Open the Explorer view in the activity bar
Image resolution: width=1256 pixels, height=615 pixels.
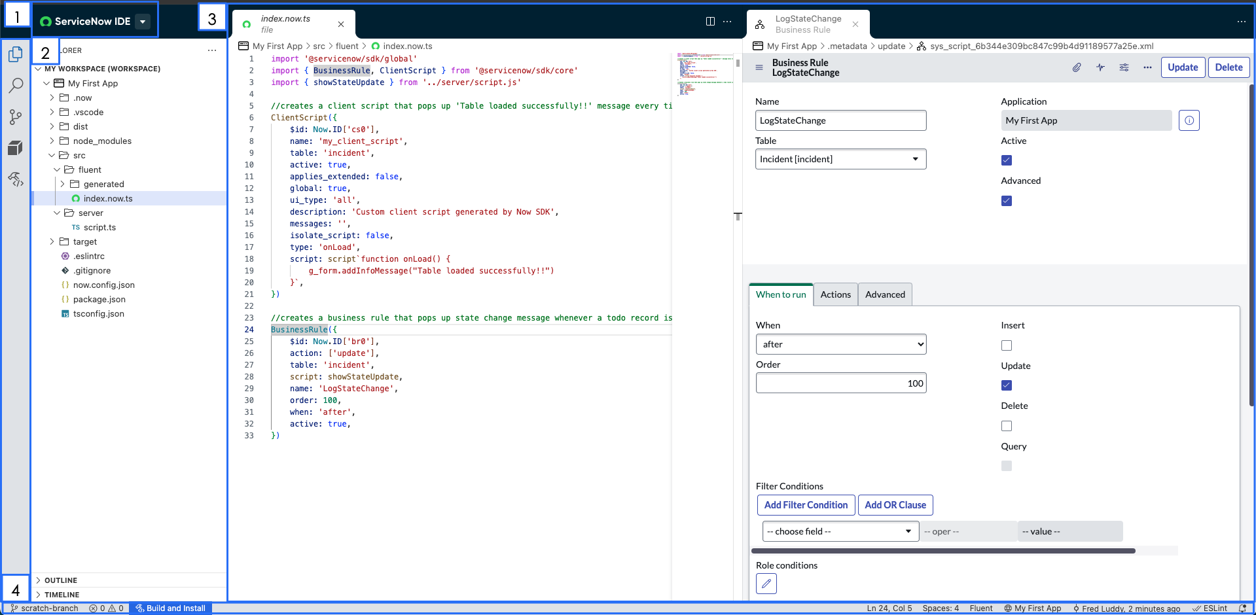16,54
